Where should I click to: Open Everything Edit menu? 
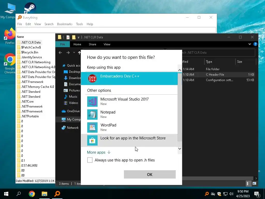click(x=28, y=24)
